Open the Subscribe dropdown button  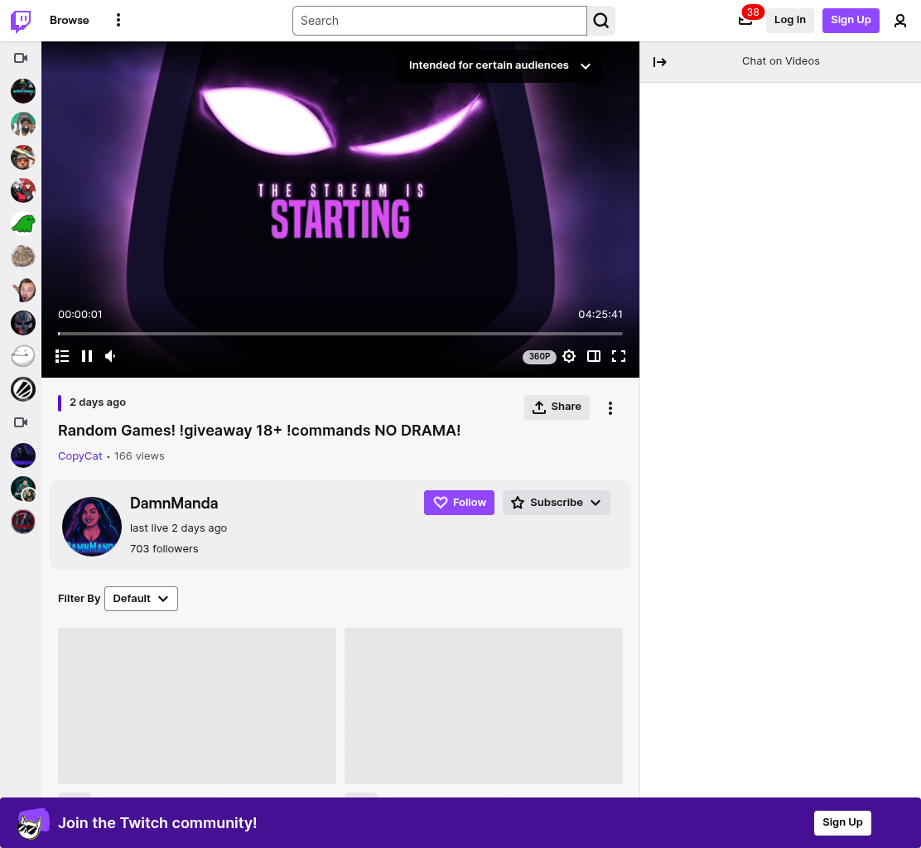[557, 503]
